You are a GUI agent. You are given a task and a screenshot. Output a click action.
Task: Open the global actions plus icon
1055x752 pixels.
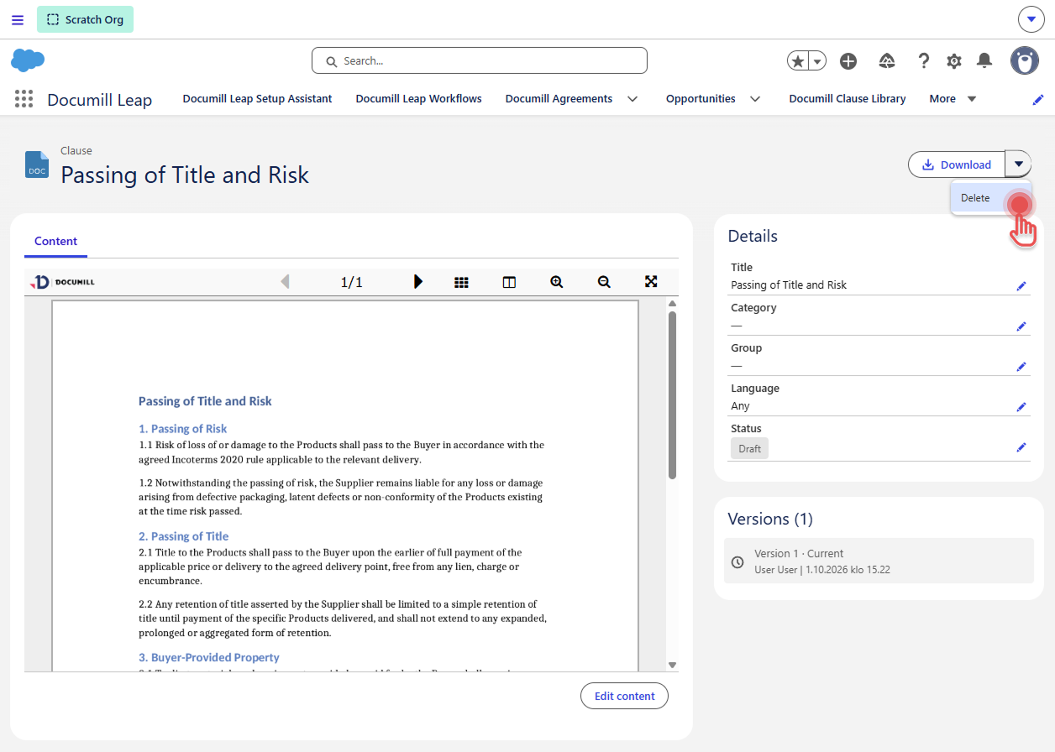pos(848,61)
